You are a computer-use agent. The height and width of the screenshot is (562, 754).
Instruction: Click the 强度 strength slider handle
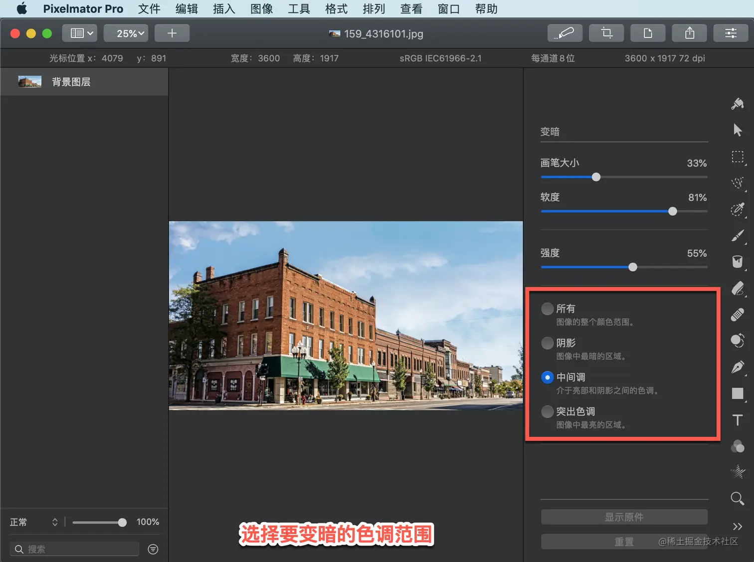[633, 267]
